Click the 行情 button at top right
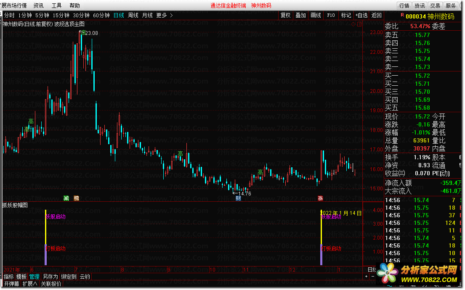 coord(404,5)
